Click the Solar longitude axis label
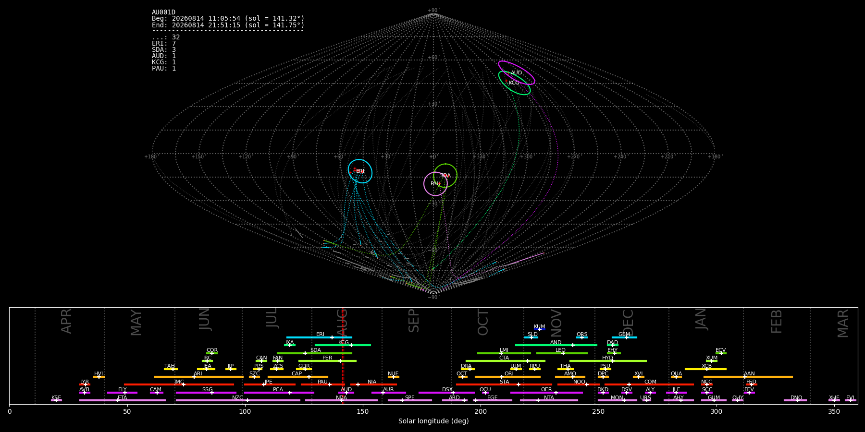 [433, 421]
